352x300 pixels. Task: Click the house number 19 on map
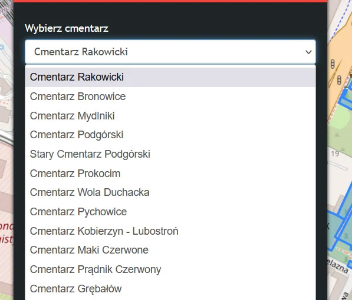point(335,154)
